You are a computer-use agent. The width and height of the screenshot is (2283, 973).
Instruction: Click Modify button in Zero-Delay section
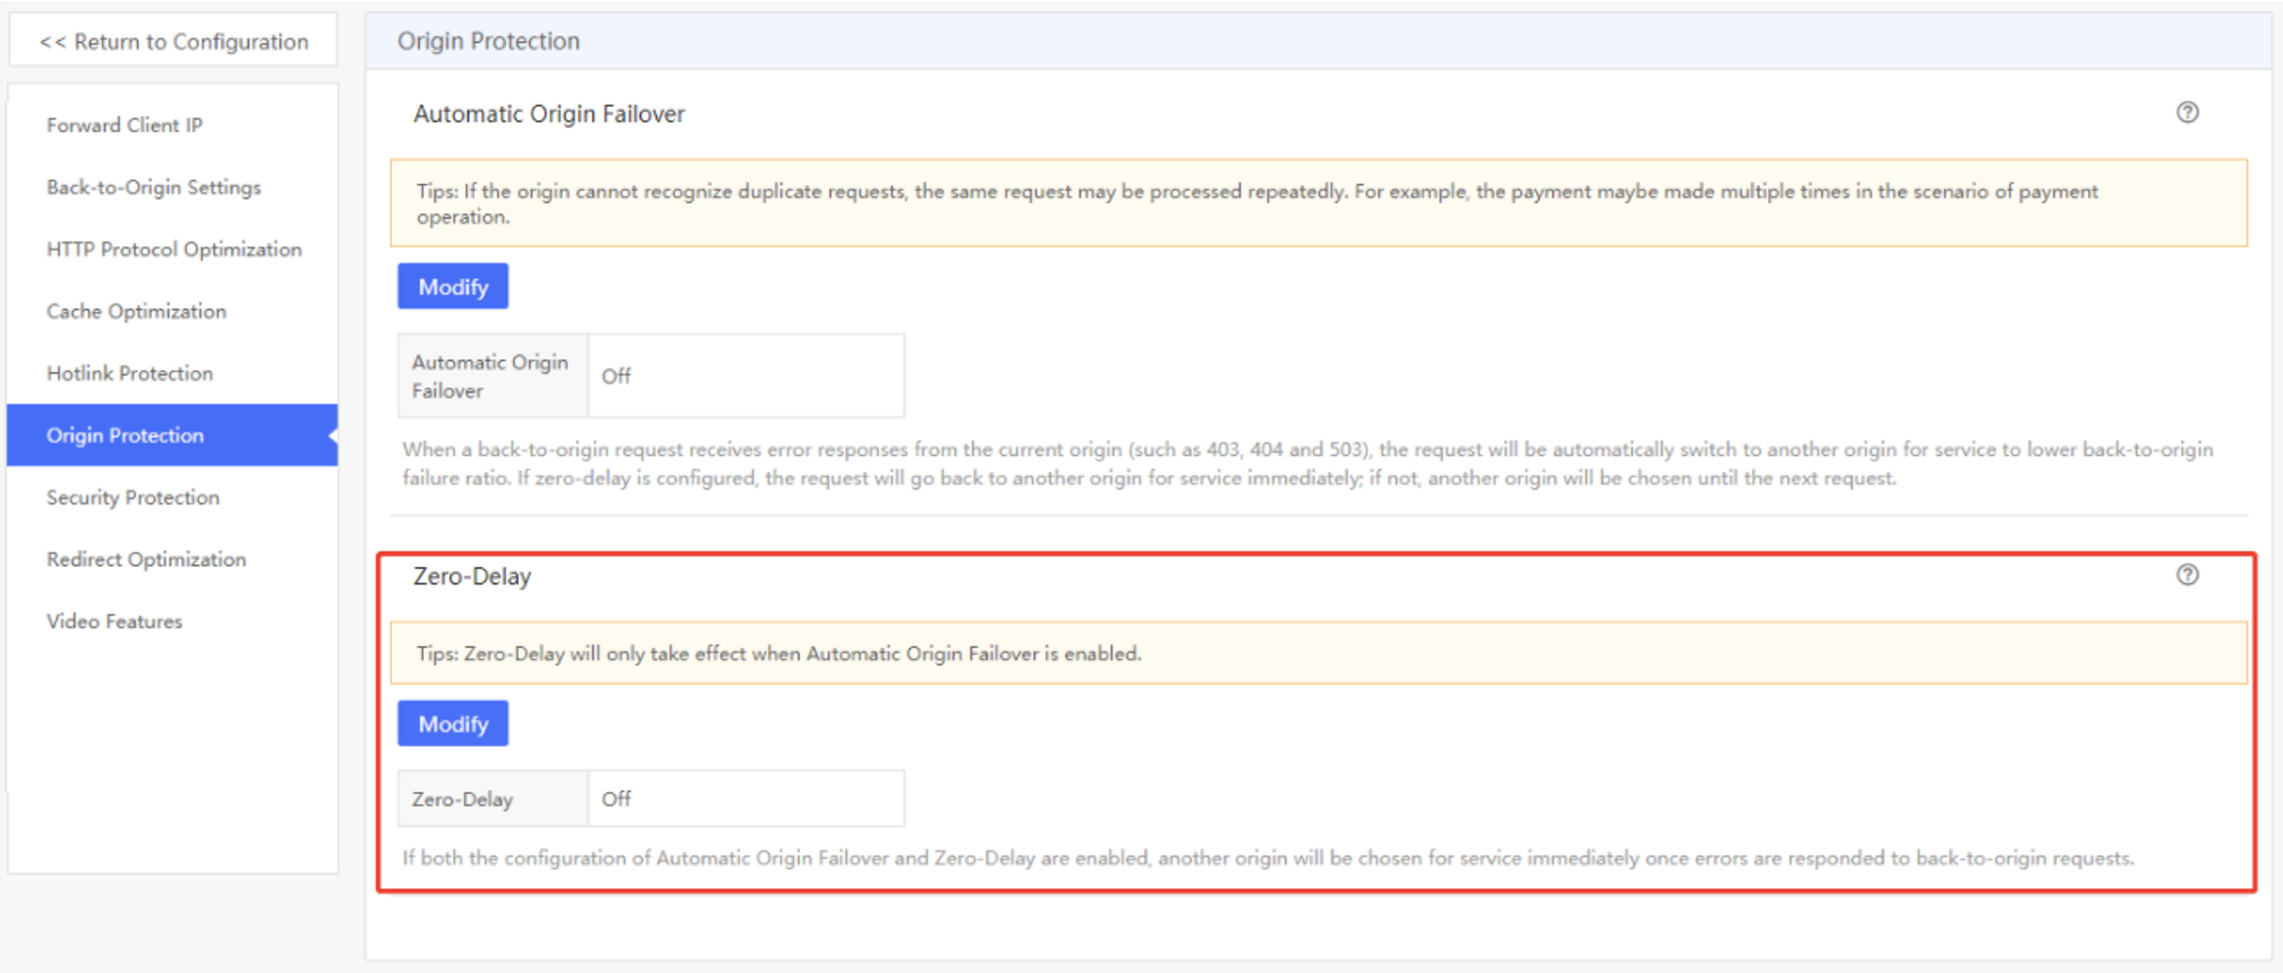point(452,723)
